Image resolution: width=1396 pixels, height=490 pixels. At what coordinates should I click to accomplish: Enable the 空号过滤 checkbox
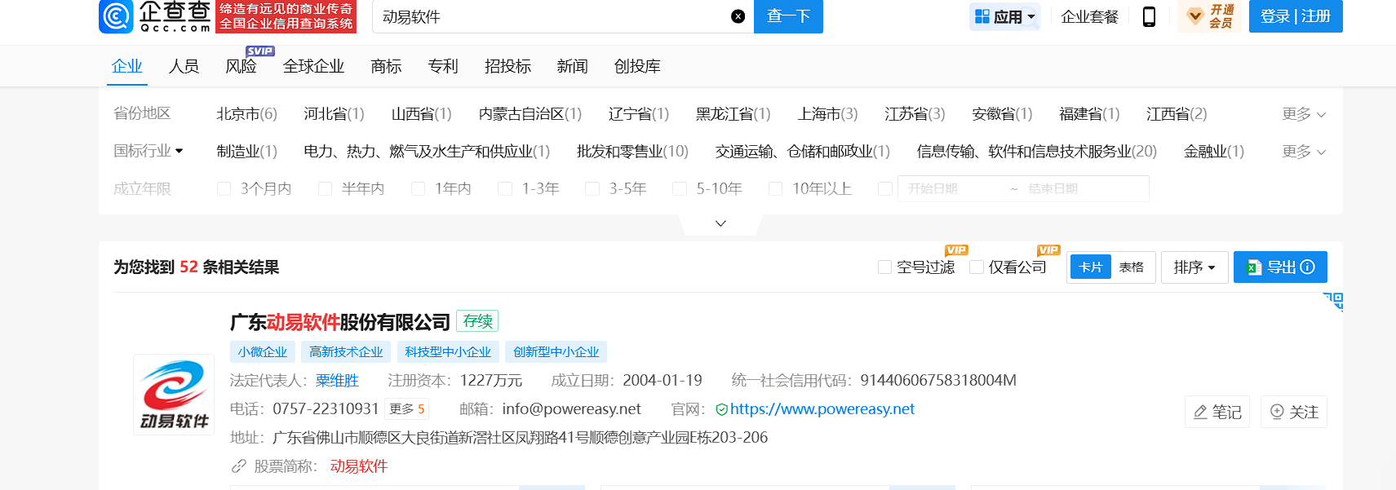point(884,267)
